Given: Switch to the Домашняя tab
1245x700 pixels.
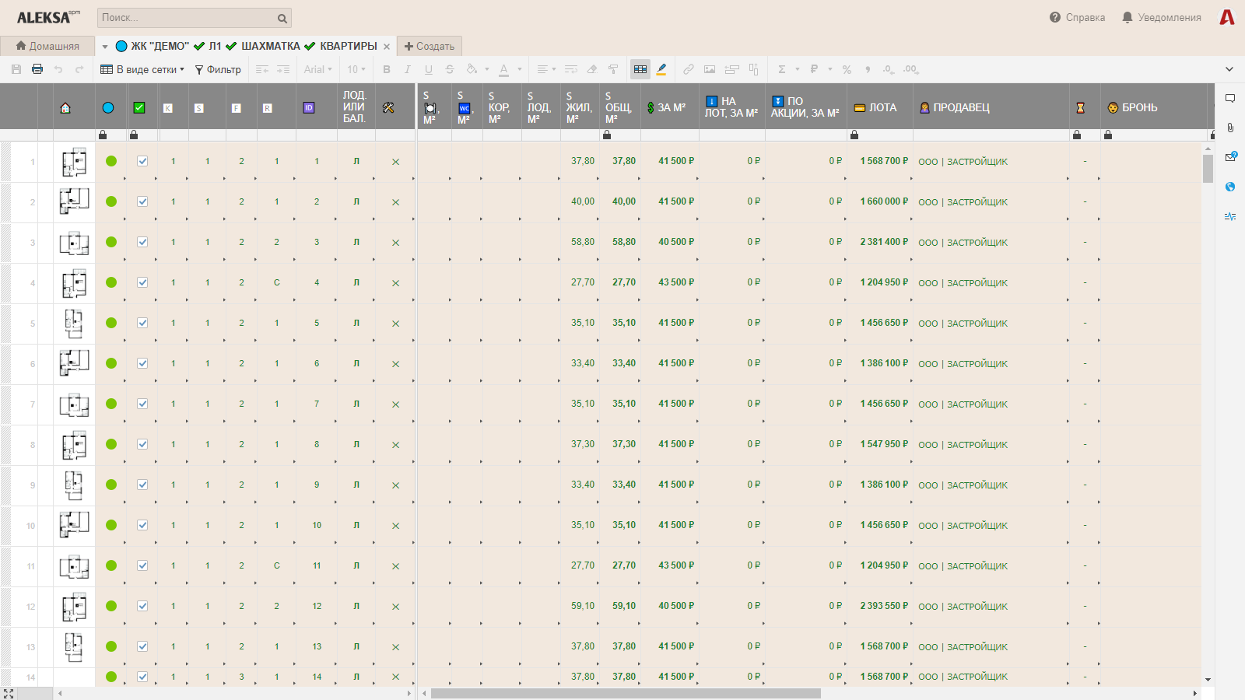Looking at the screenshot, I should pyautogui.click(x=47, y=46).
